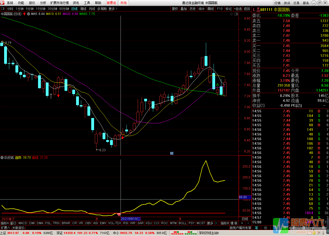329x236 pixels.
Task: Select the 周线 weekly period
Action: [x=83, y=9]
